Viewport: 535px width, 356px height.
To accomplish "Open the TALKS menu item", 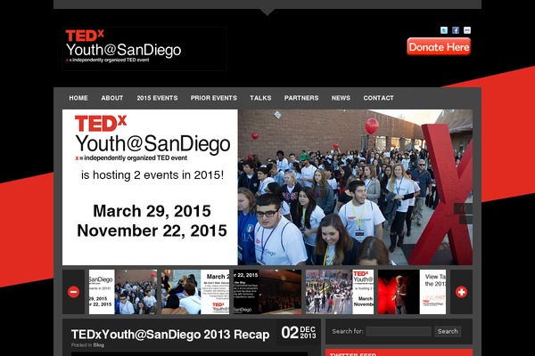I will (260, 98).
